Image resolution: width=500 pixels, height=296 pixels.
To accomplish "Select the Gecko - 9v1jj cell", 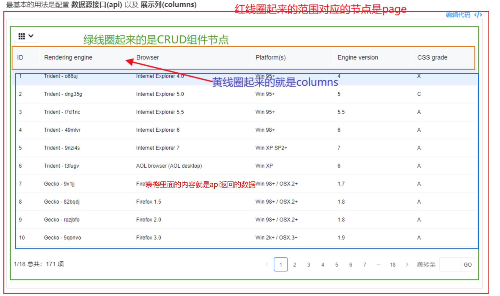I will click(x=59, y=184).
